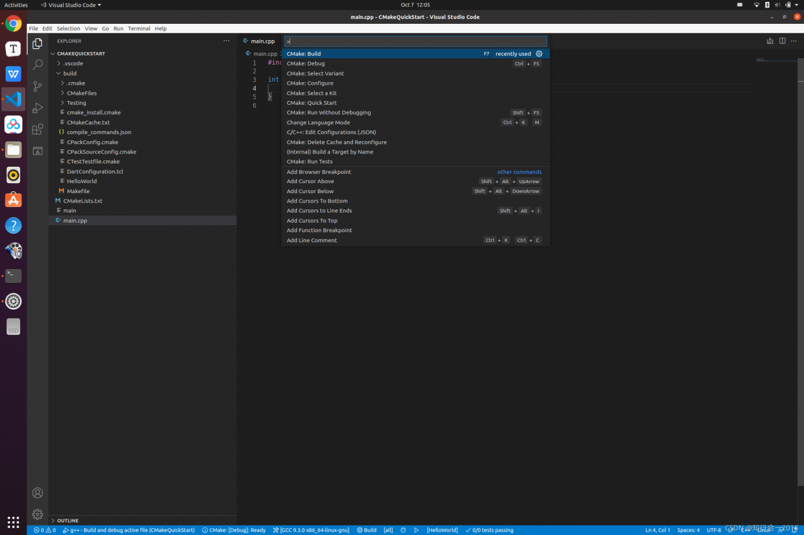
Task: Open the Makefile in the build folder
Action: pyautogui.click(x=78, y=191)
